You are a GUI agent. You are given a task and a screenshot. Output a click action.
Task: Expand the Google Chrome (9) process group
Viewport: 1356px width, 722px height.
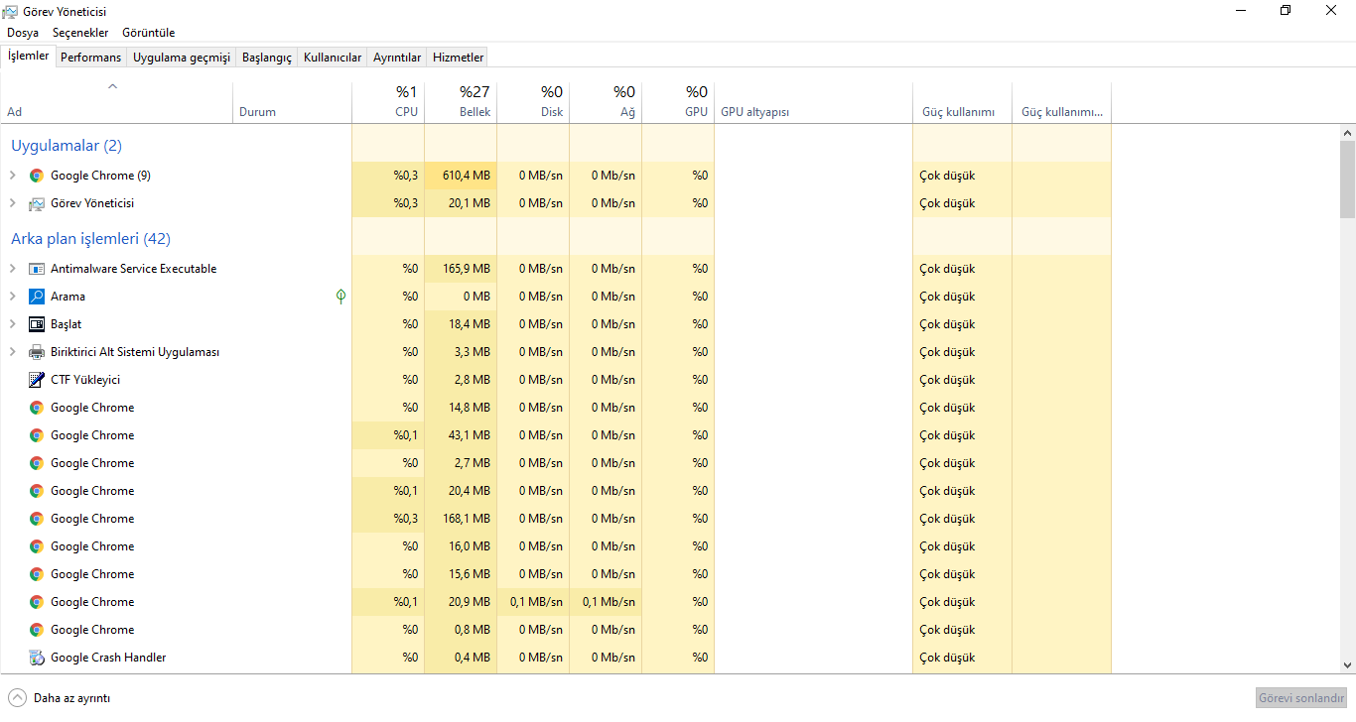(x=13, y=176)
